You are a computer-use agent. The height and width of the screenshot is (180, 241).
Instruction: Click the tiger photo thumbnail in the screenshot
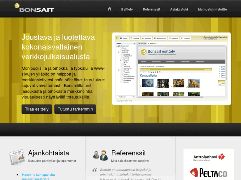(178, 83)
